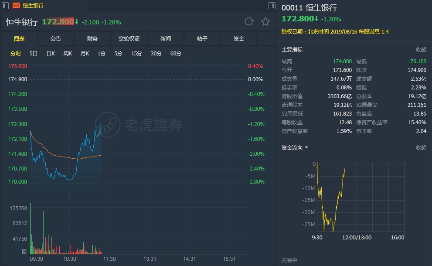Click the 除权日期 dividend notice link
Screen dimensions: 432x266
click(x=335, y=32)
